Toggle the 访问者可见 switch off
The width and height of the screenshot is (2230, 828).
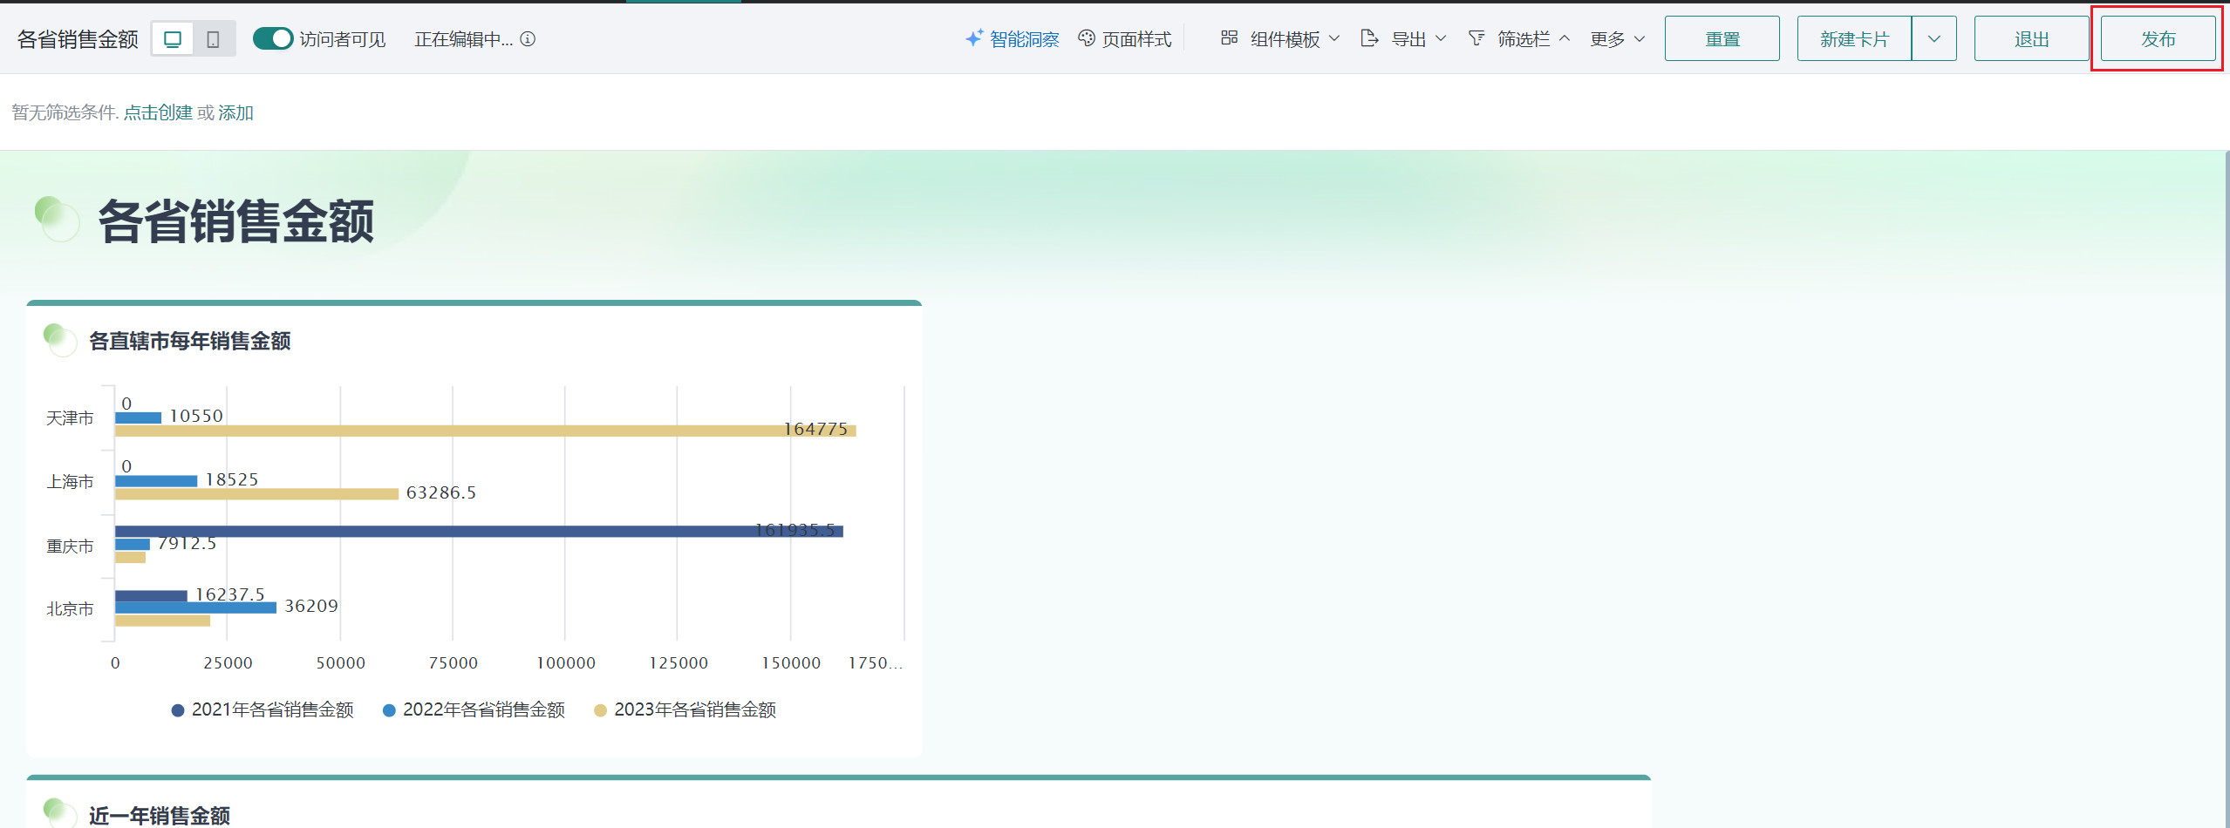(x=273, y=39)
